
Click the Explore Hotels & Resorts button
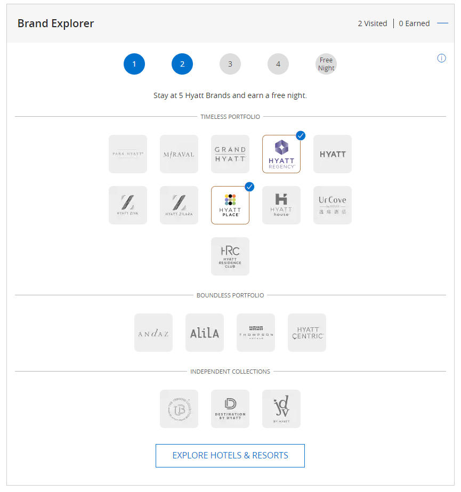[230, 456]
